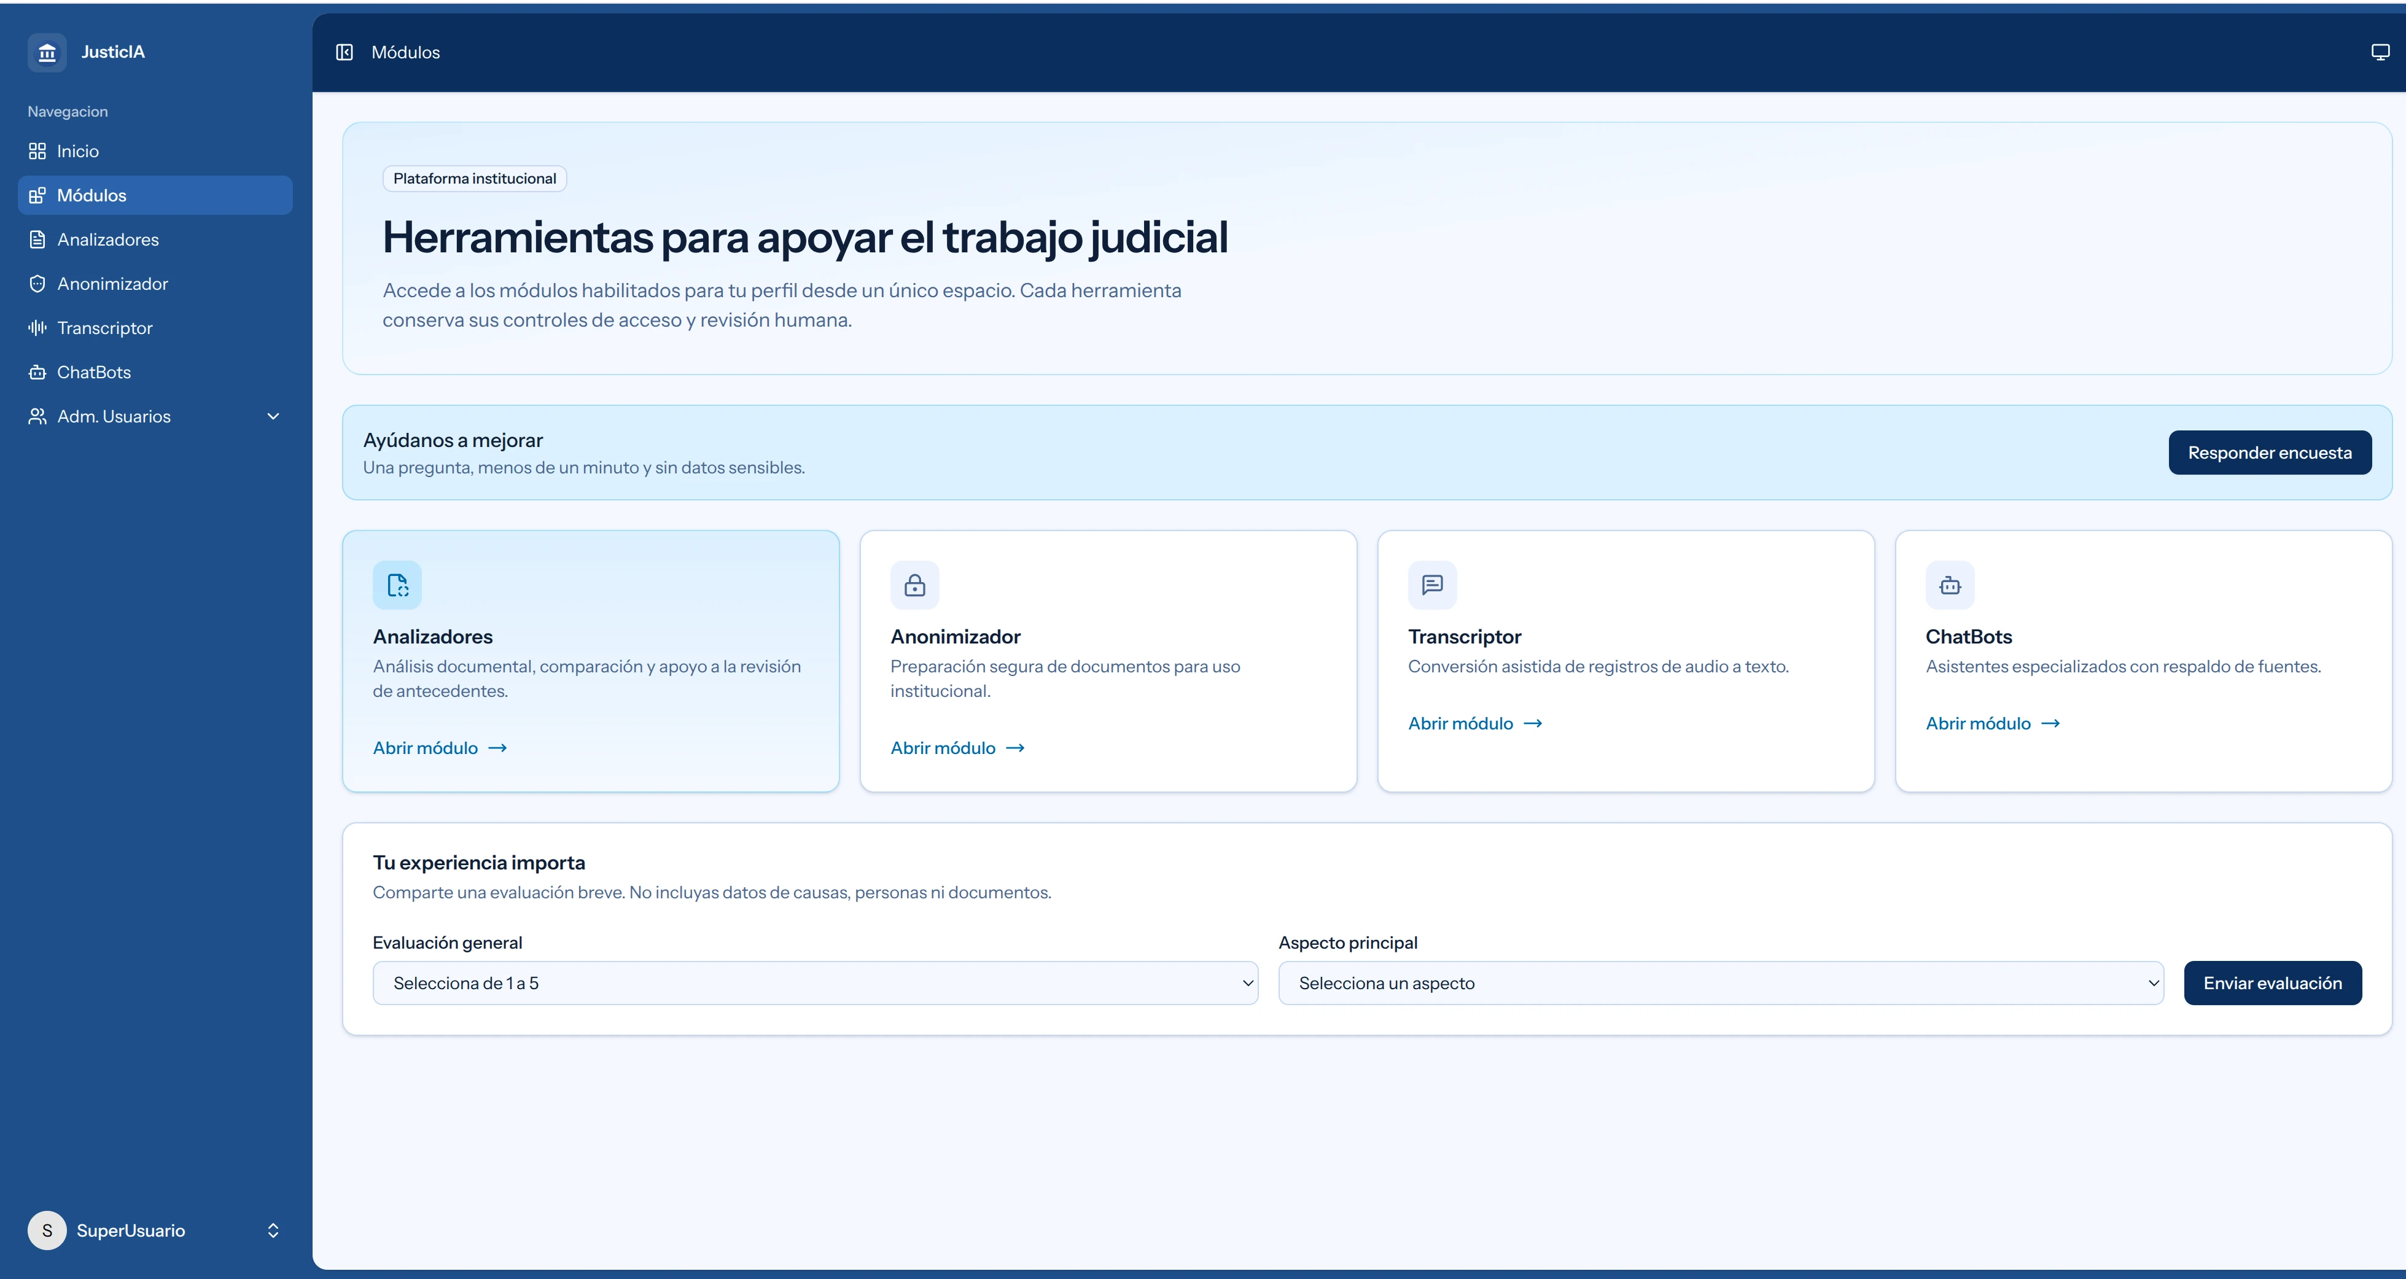Open Transcriptor from the sidebar
This screenshot has height=1279, width=2406.
click(x=155, y=328)
